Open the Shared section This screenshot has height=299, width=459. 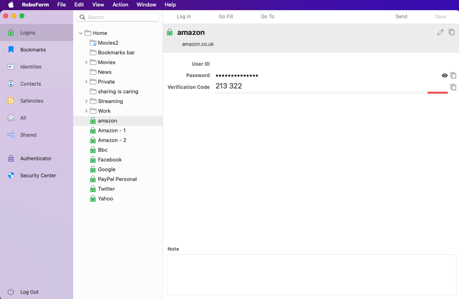[36, 135]
